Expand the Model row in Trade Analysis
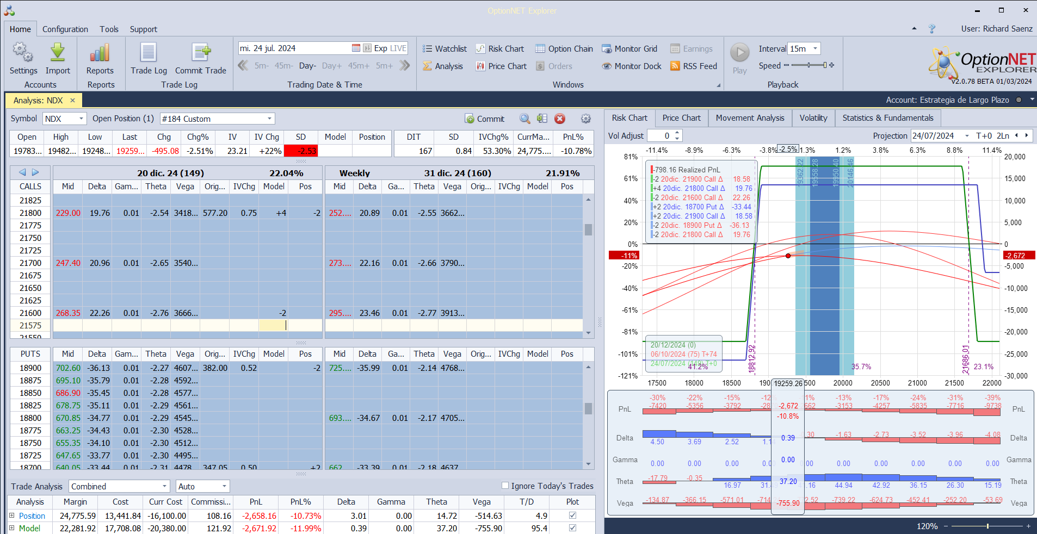Image resolution: width=1037 pixels, height=534 pixels. tap(11, 527)
